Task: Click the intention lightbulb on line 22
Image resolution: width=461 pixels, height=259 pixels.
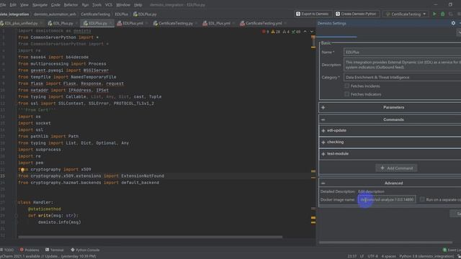Action: [22, 170]
